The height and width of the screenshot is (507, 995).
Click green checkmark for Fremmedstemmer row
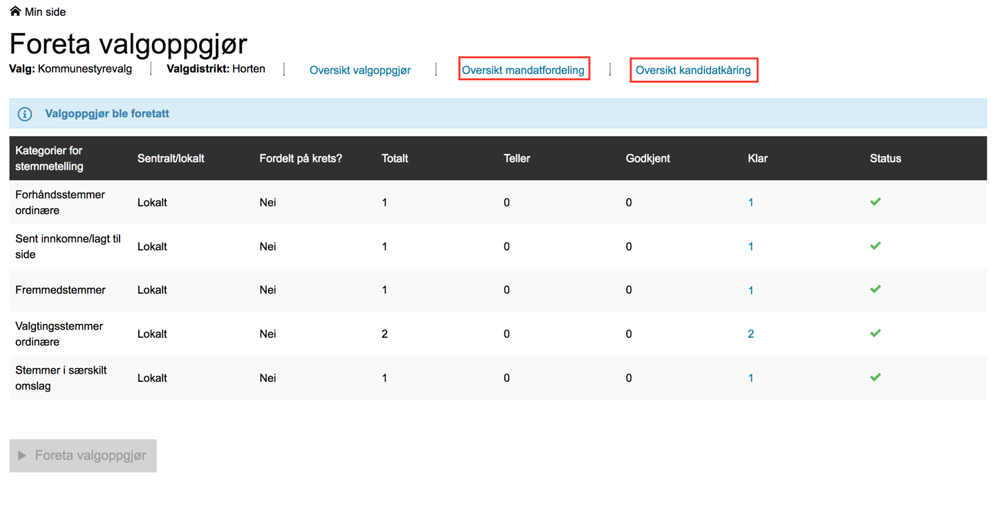875,289
